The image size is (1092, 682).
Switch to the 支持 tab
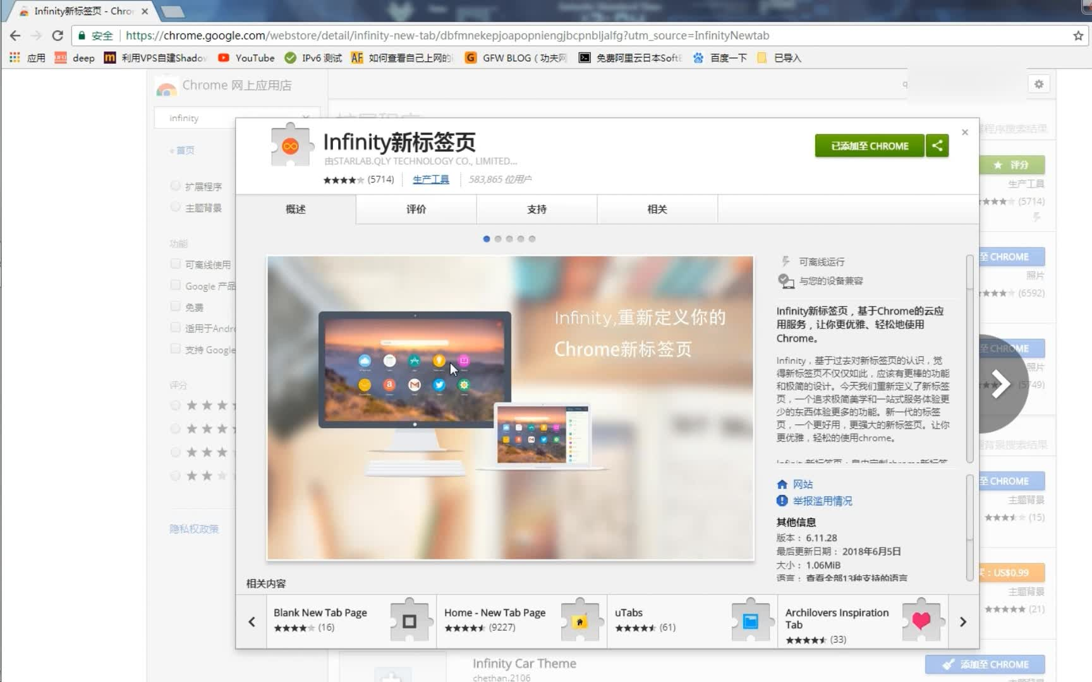537,209
